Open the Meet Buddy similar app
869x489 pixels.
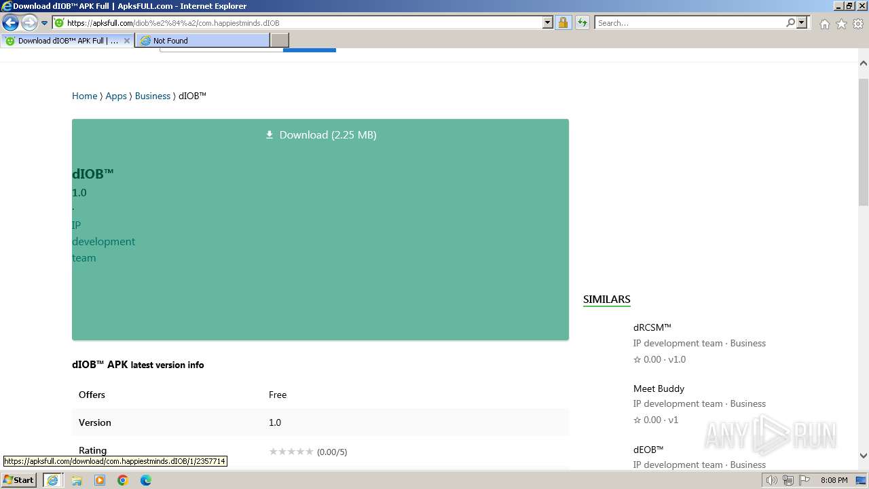click(x=659, y=388)
